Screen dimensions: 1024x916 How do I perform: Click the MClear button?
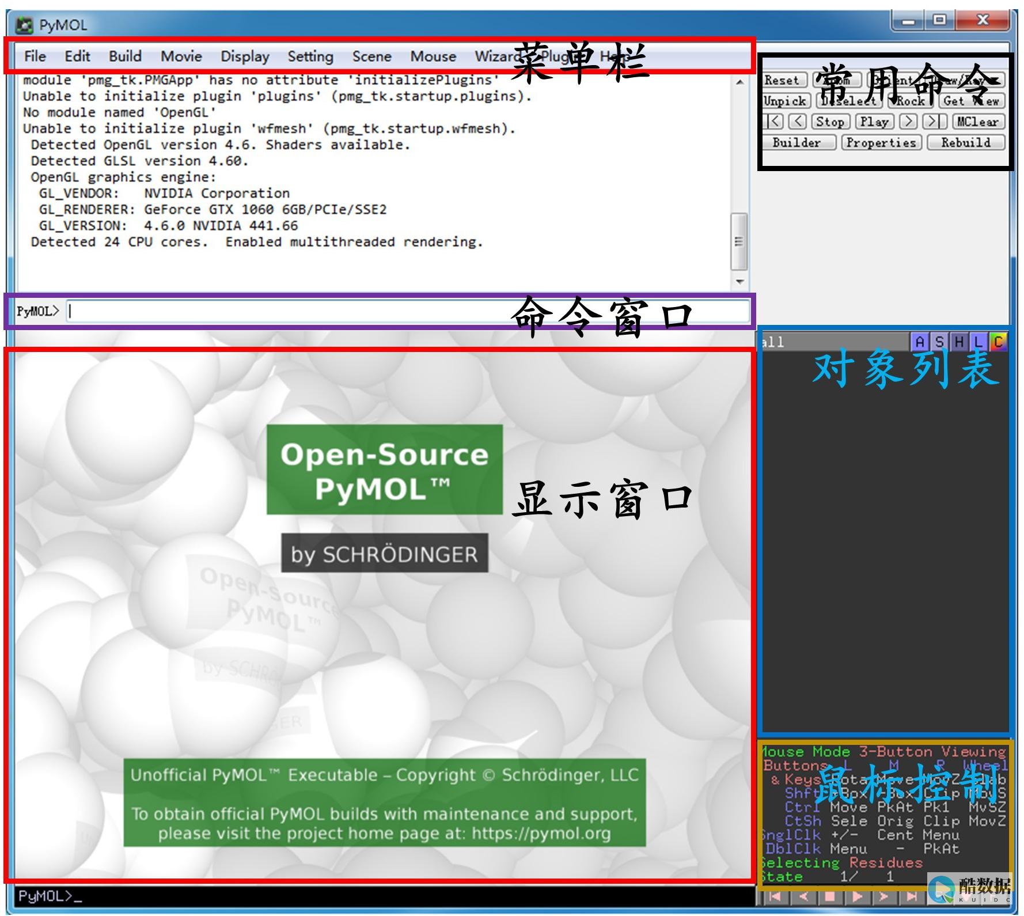(978, 122)
